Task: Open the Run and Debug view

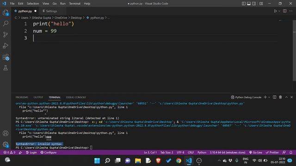Action: 6,46
